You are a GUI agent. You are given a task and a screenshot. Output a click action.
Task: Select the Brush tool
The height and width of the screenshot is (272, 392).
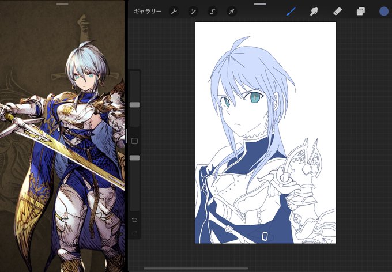click(291, 12)
